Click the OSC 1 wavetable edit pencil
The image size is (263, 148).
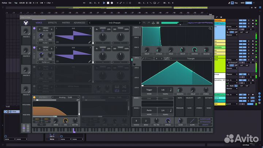90,42
